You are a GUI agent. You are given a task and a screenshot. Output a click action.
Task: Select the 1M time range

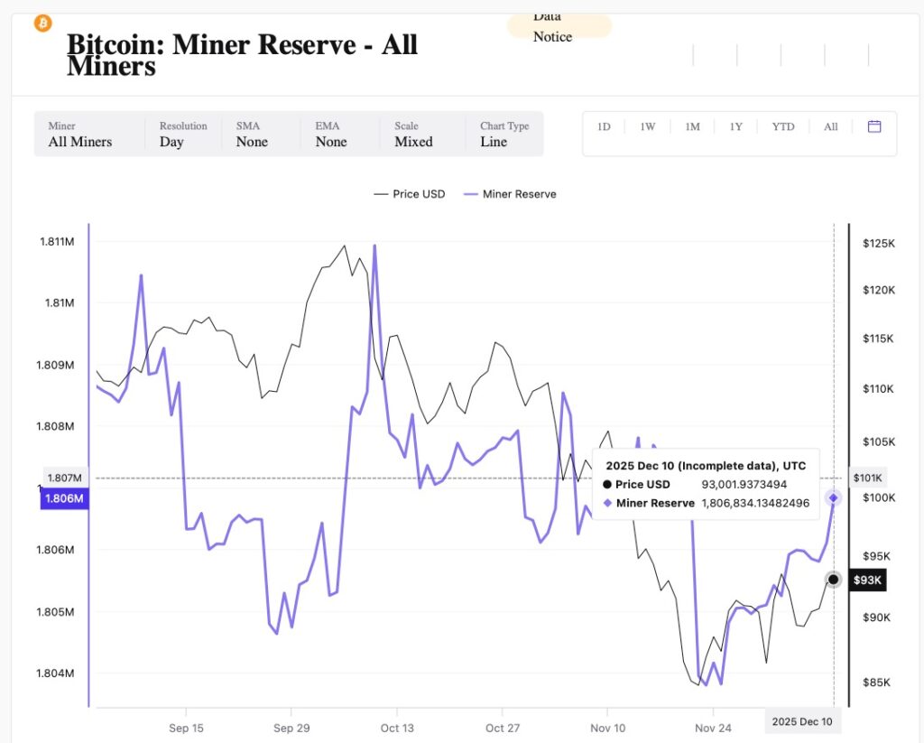(x=692, y=127)
